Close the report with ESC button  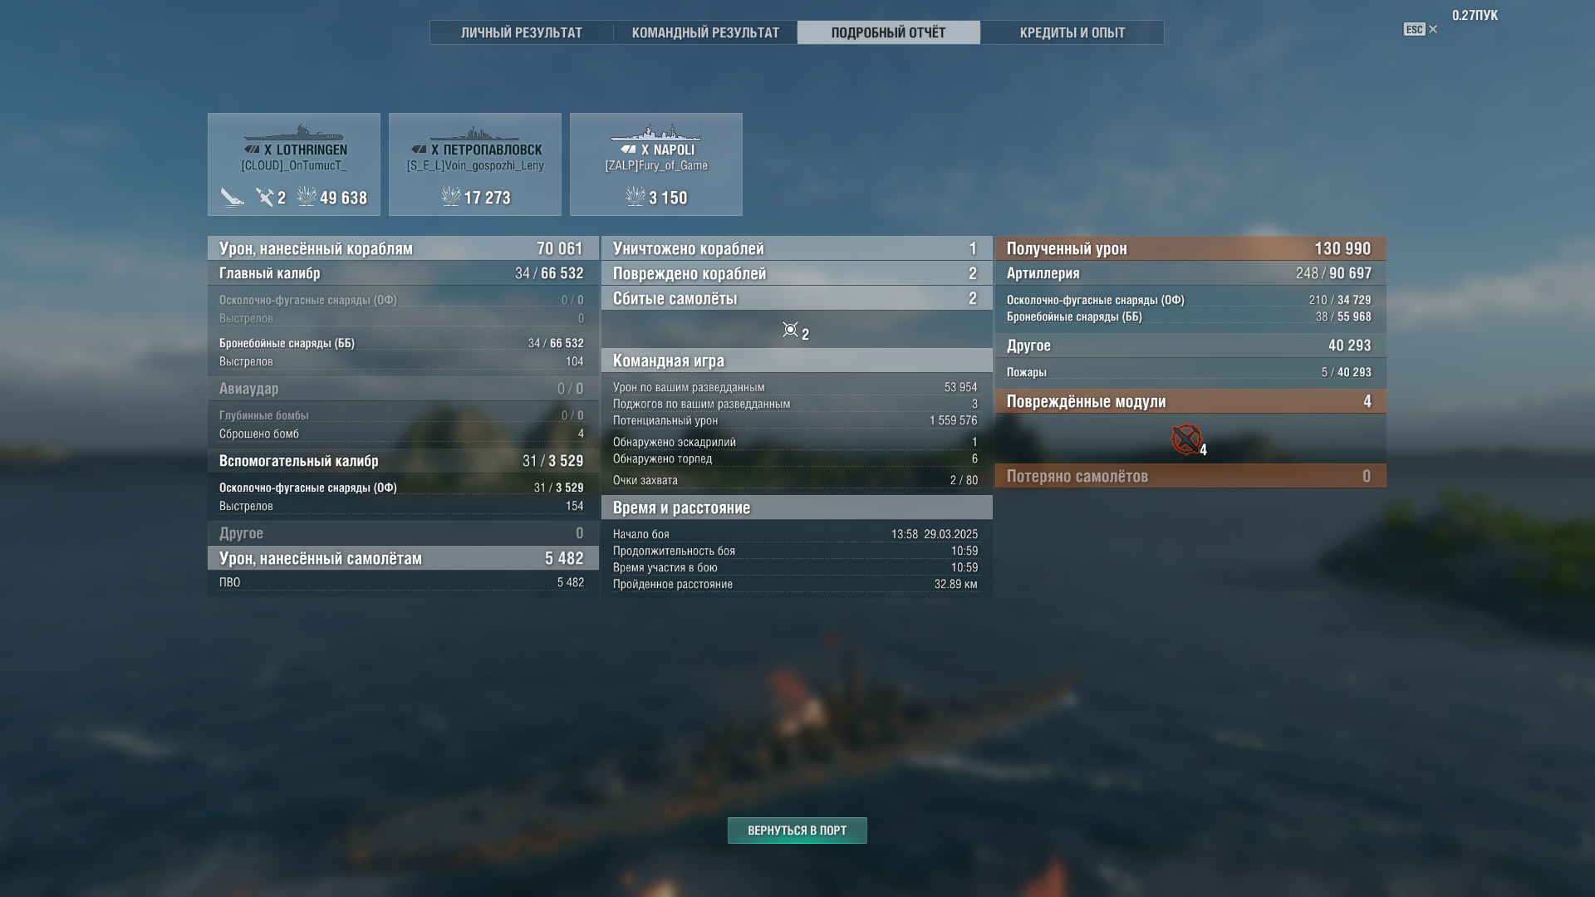click(x=1421, y=29)
